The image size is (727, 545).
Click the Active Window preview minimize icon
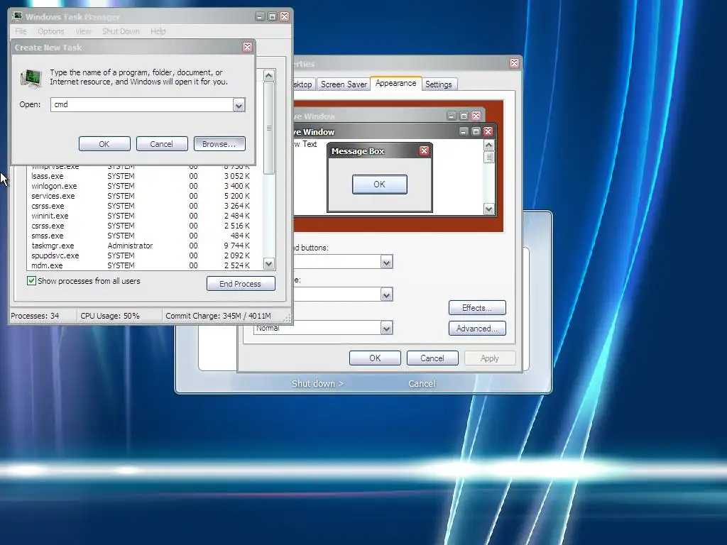(x=464, y=131)
